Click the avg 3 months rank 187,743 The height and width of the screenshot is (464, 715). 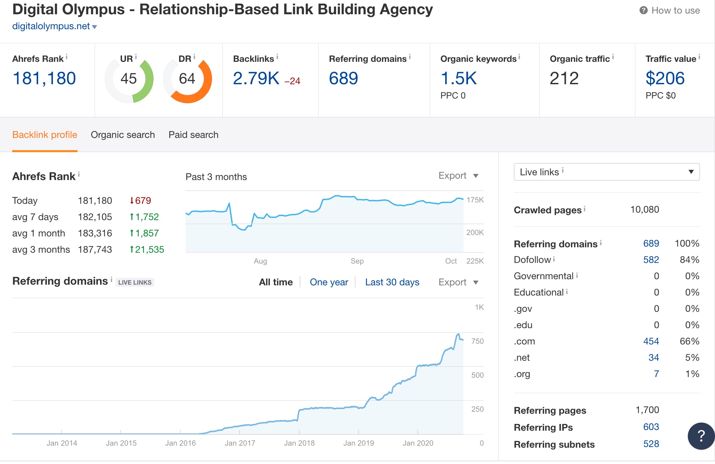(95, 250)
